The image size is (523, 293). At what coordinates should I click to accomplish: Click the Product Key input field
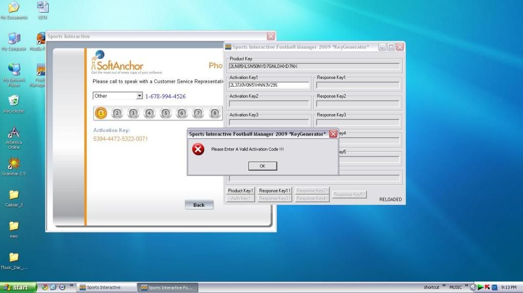coord(314,66)
